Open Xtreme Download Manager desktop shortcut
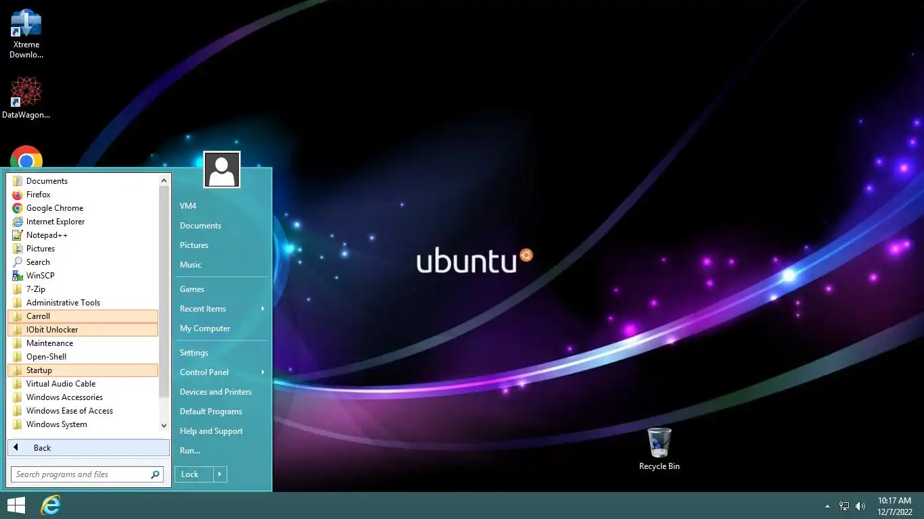The image size is (924, 519). click(x=26, y=34)
